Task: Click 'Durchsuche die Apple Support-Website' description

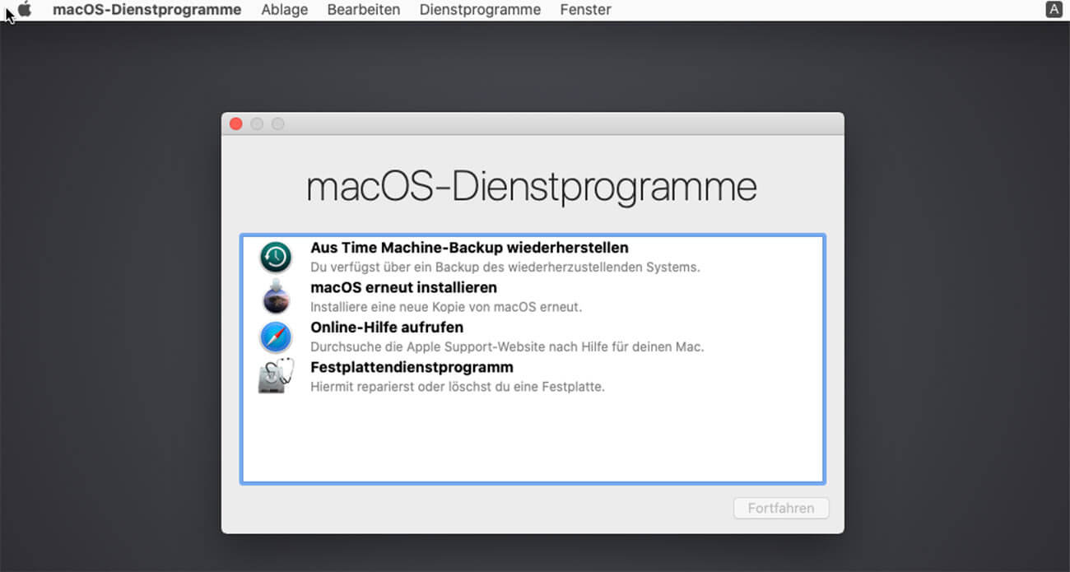Action: point(507,346)
